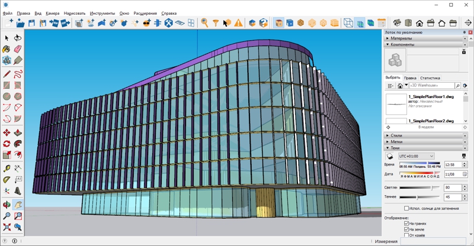Close the Материалы panel

(x=465, y=38)
